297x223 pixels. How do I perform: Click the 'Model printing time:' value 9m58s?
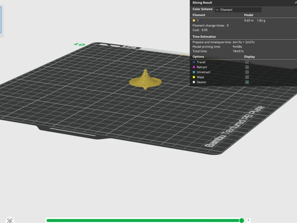coord(237,47)
